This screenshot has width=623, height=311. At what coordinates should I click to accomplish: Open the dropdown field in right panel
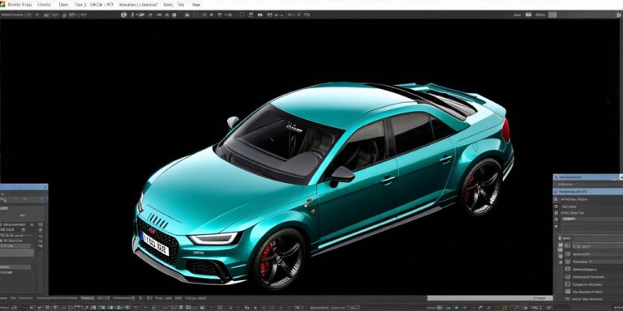[x=593, y=219]
